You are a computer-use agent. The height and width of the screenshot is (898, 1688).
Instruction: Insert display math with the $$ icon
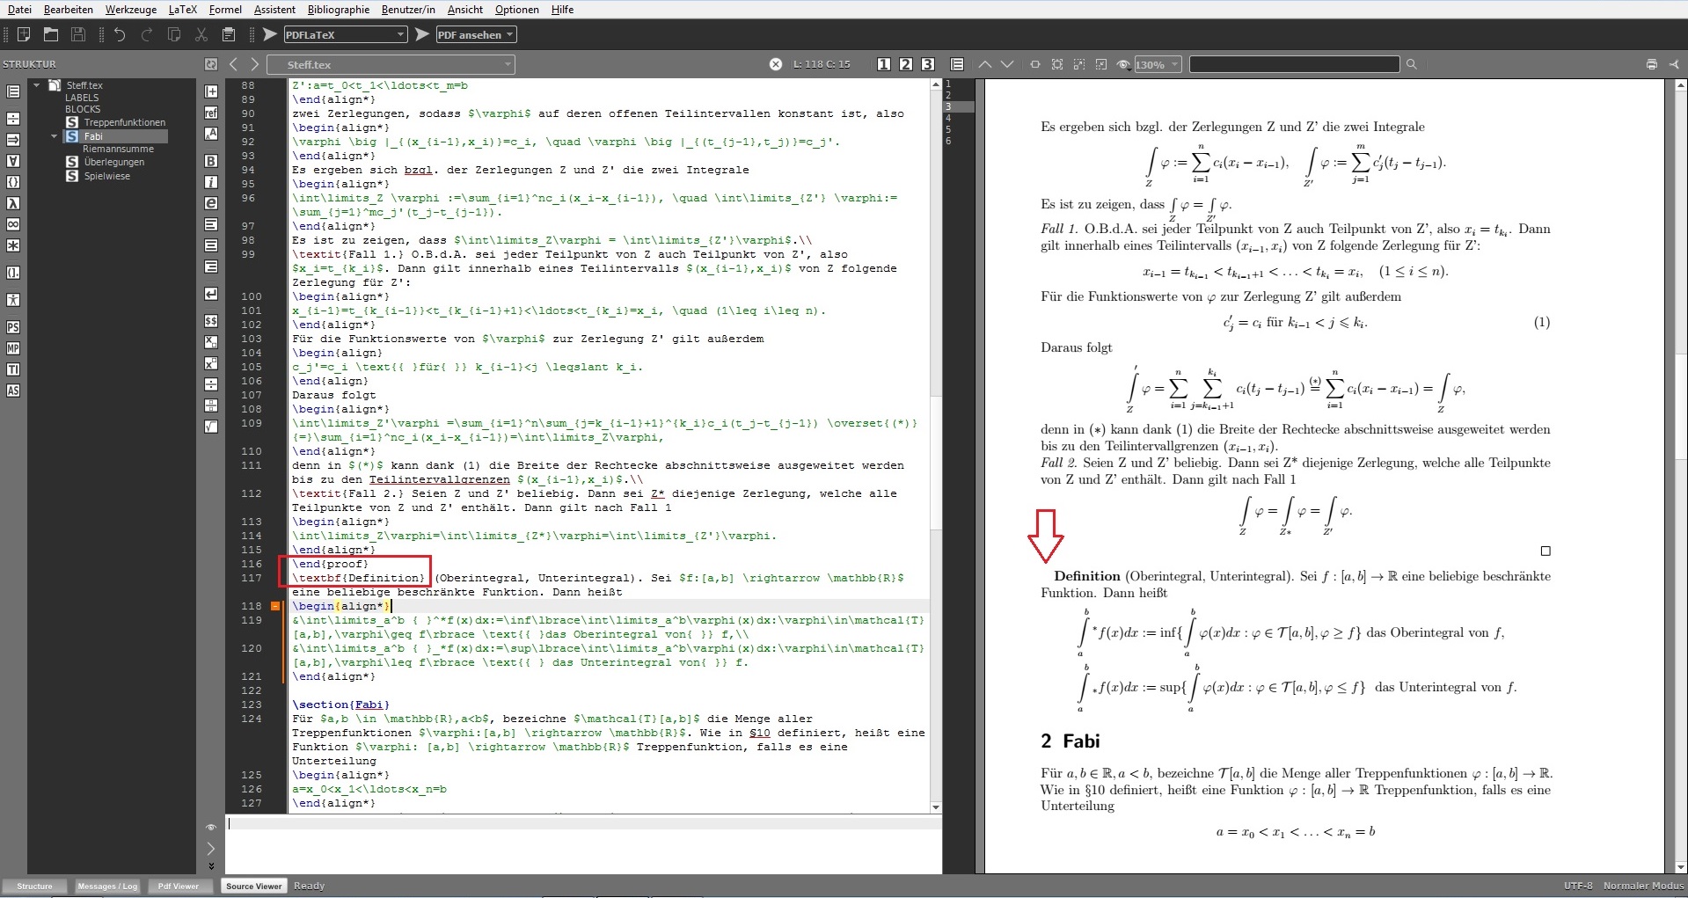click(211, 321)
